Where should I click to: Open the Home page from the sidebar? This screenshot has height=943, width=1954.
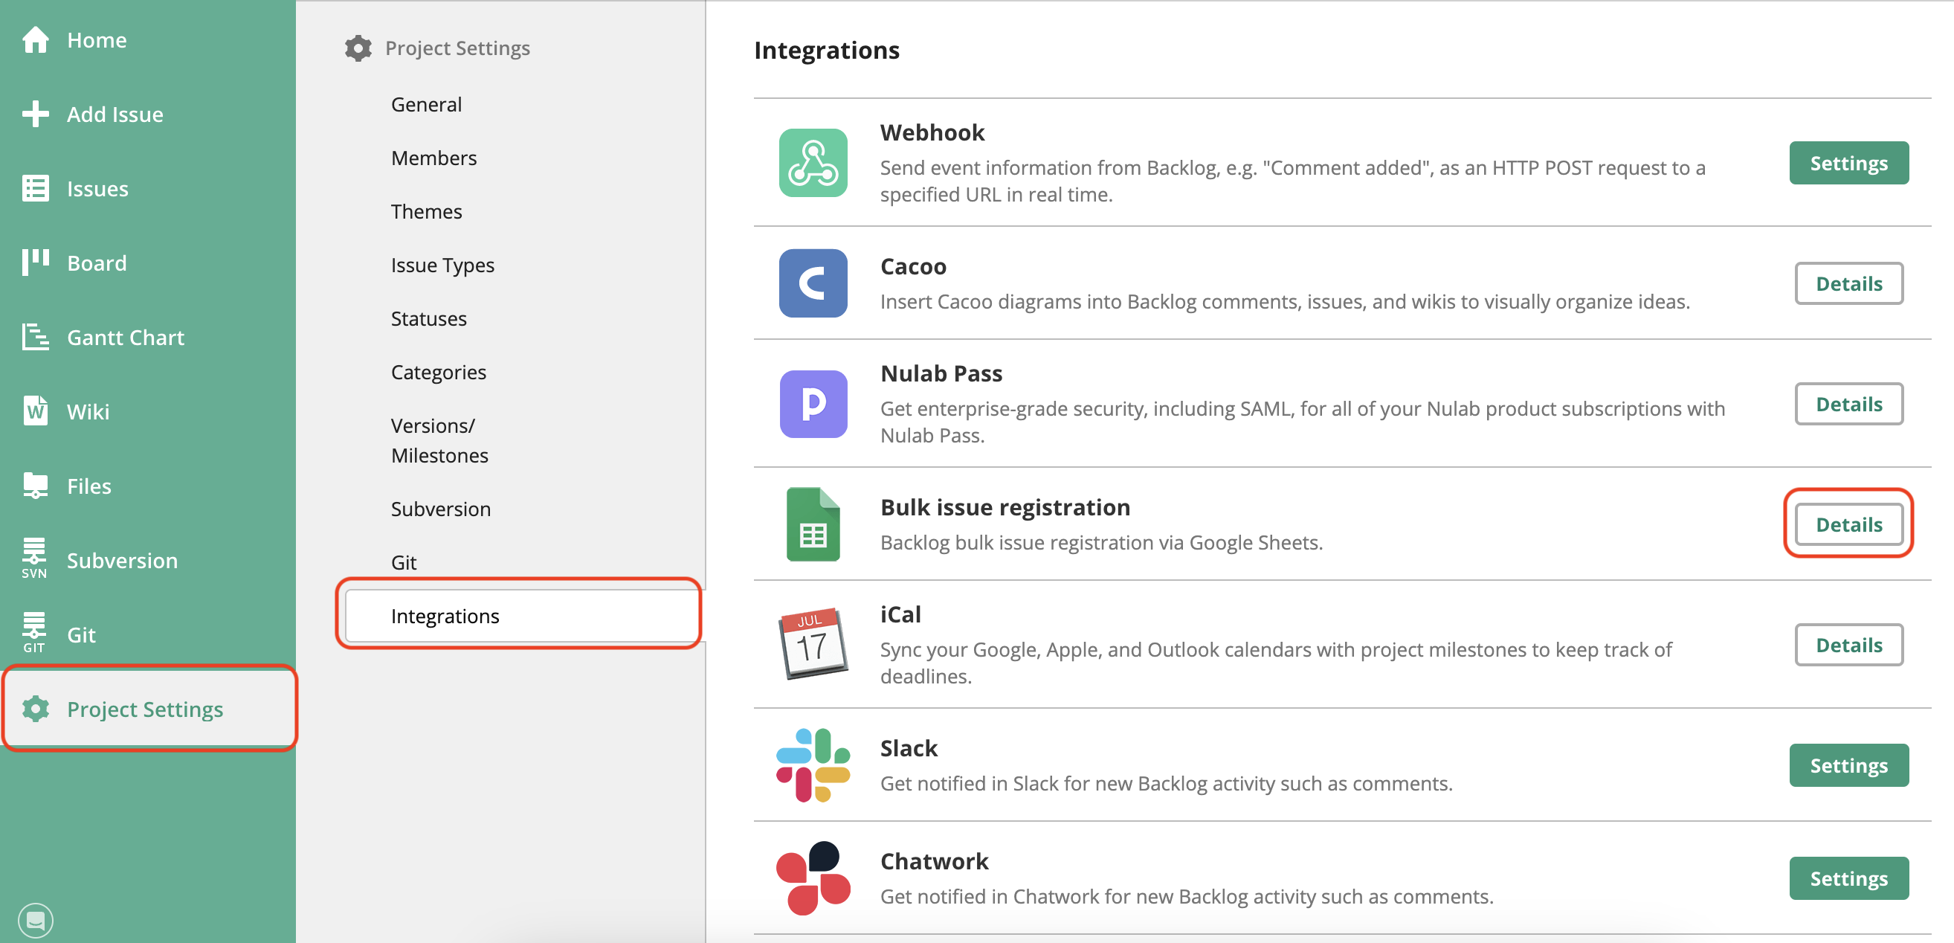tap(36, 39)
